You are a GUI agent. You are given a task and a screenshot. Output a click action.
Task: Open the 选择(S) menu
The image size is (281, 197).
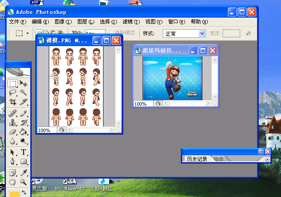(x=108, y=22)
